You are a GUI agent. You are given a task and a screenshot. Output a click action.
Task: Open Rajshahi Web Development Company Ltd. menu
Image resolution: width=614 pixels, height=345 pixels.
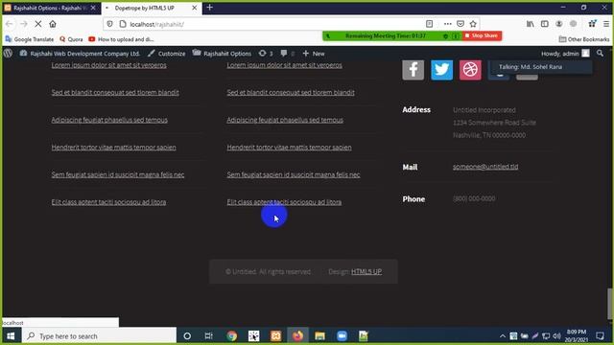[x=80, y=54]
